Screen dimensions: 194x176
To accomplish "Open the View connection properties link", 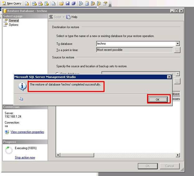I will 27,132.
